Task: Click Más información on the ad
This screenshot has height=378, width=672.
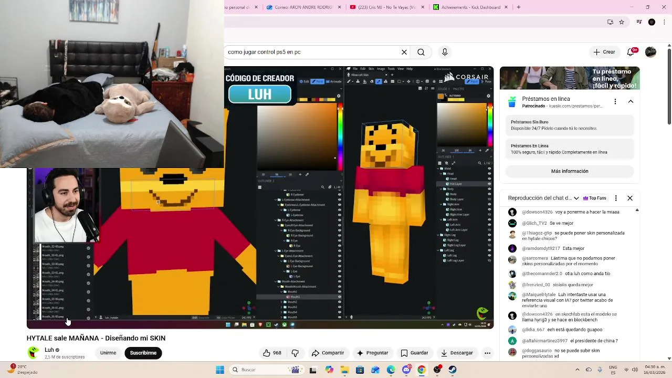Action: 570,171
